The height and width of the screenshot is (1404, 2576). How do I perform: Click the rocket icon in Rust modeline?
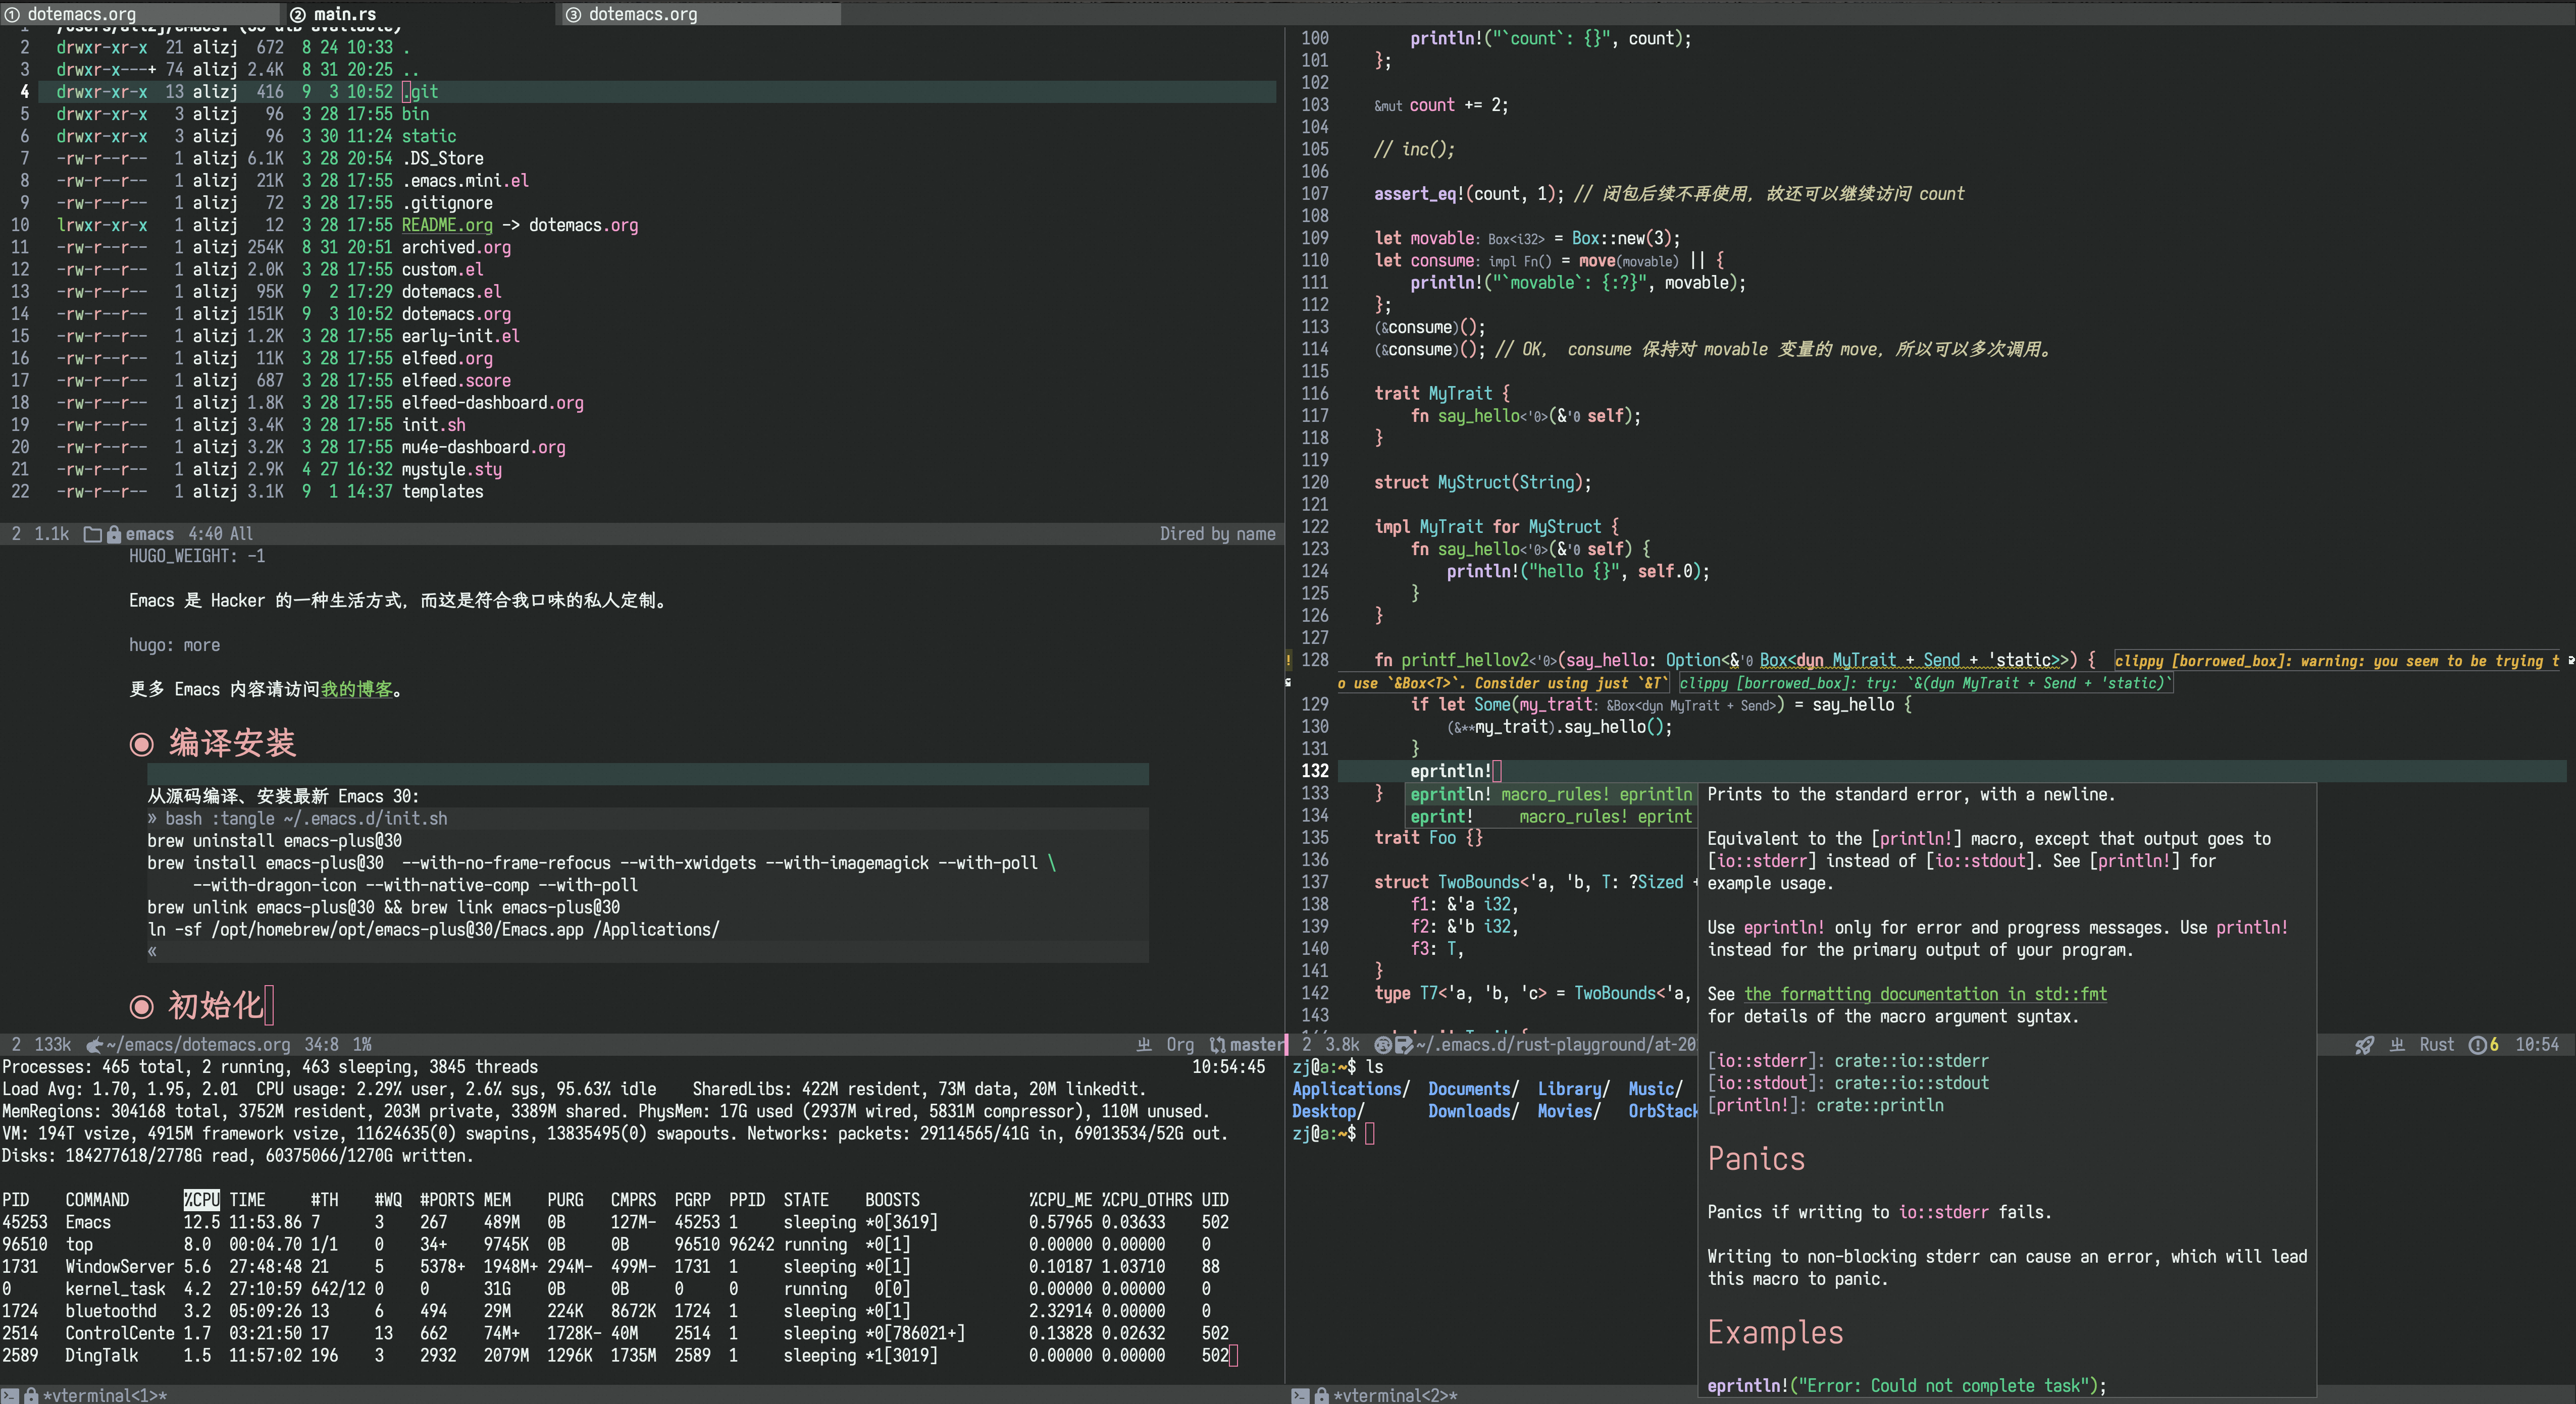pos(2364,1044)
